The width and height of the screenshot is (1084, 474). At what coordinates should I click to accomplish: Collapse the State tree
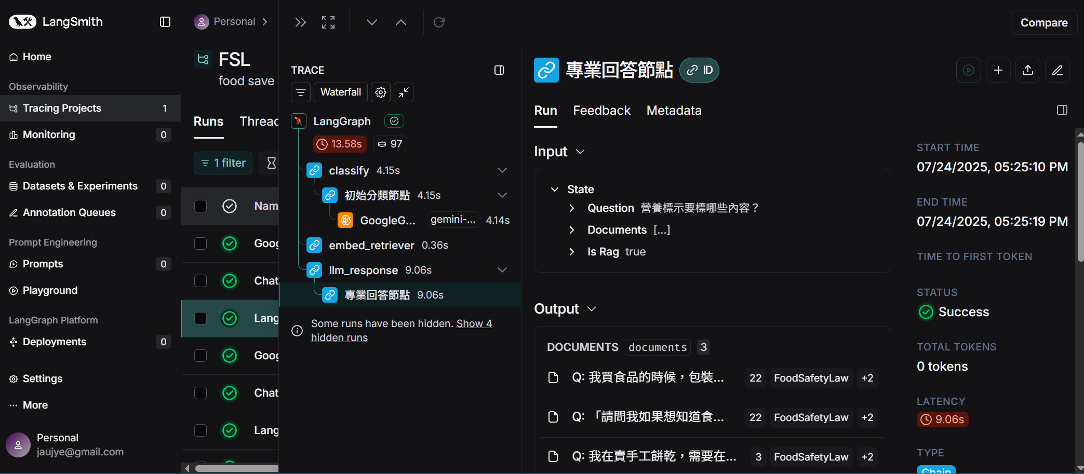click(555, 189)
